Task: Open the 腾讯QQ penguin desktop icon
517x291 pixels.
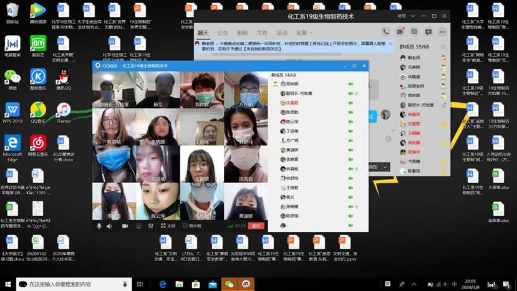Action: tap(64, 79)
